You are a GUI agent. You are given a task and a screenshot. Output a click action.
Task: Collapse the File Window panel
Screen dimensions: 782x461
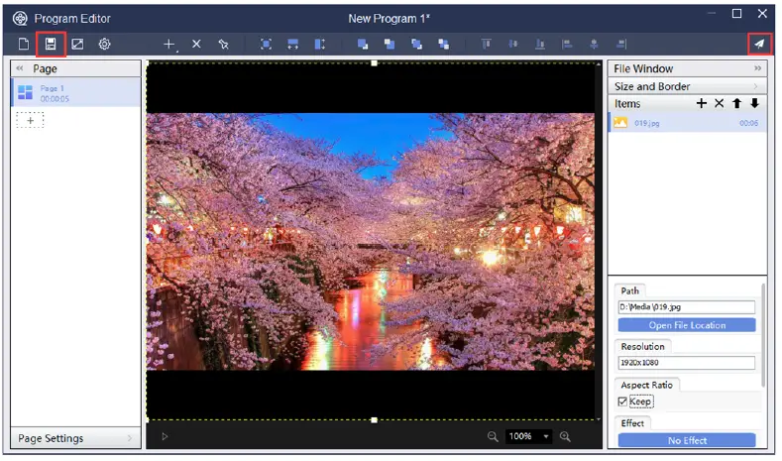pos(757,68)
